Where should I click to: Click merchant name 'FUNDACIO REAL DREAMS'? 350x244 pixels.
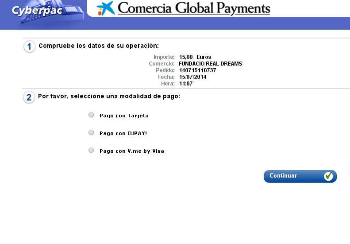pos(211,64)
